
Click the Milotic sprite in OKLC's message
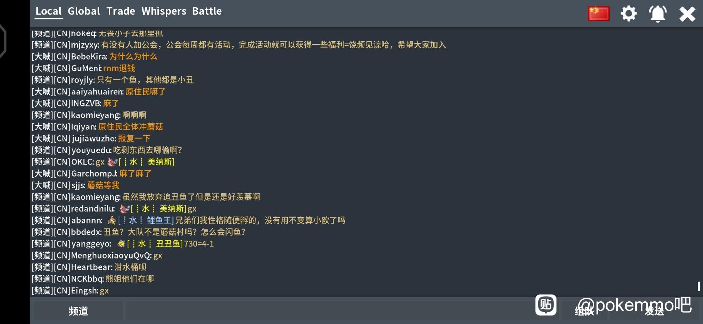click(112, 162)
